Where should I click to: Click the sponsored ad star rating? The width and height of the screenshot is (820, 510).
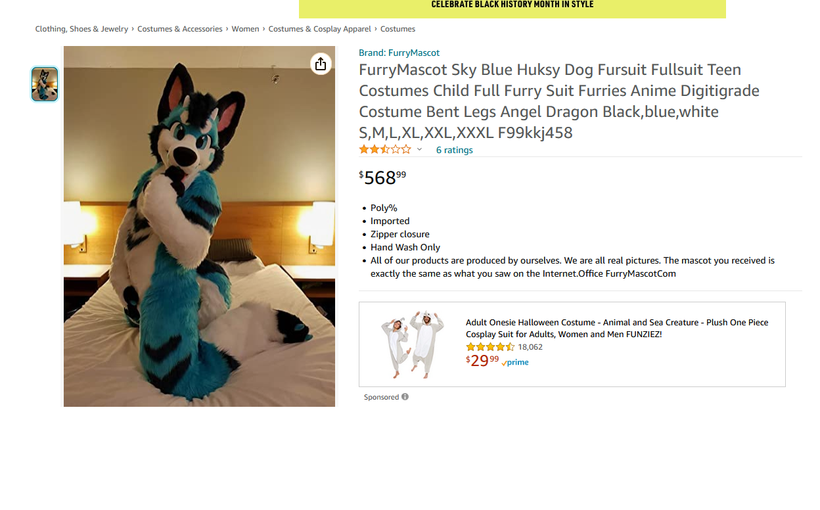click(x=490, y=347)
